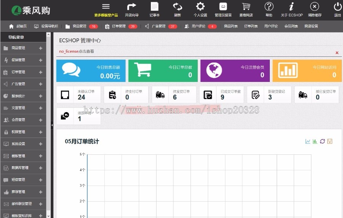Go to 起始页 home icon
Image resolution: width=343 pixels, height=218 pixels.
[11, 26]
